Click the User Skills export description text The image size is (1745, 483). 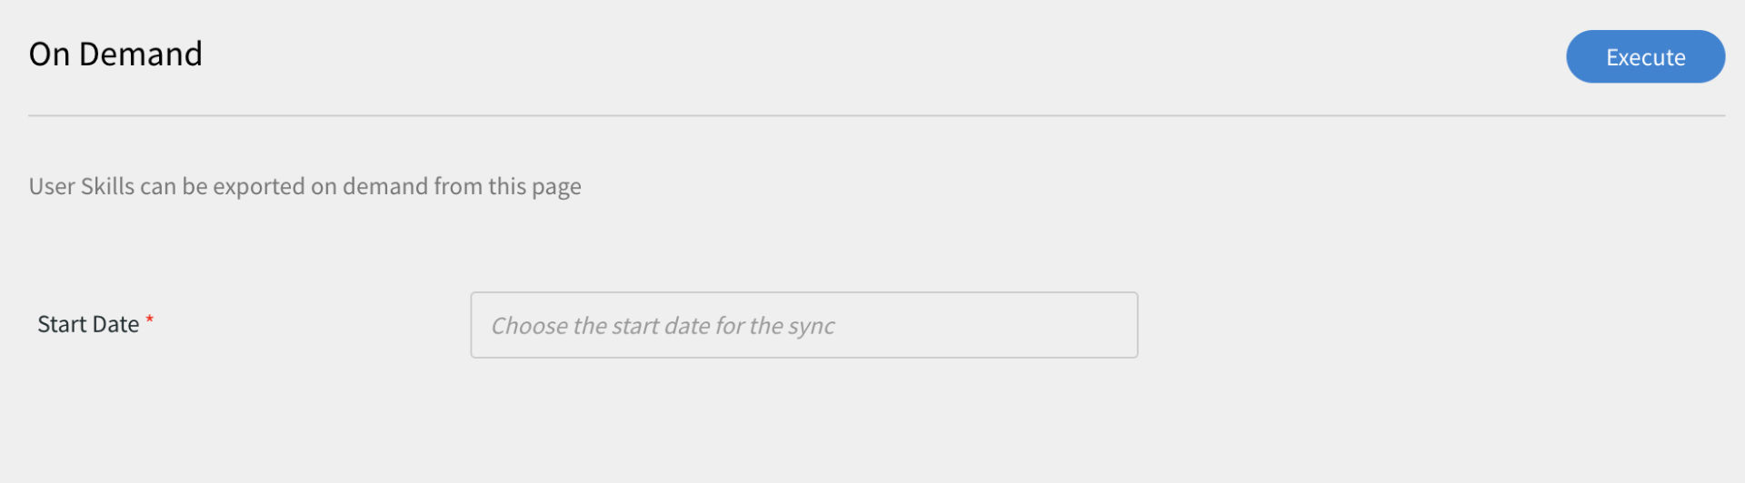click(304, 186)
